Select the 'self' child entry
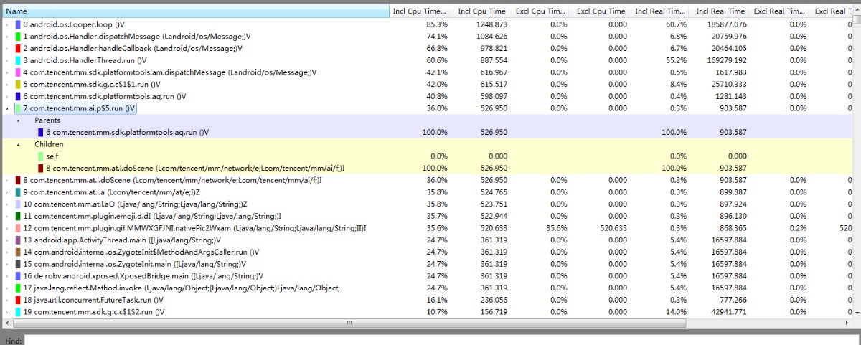 point(426,156)
